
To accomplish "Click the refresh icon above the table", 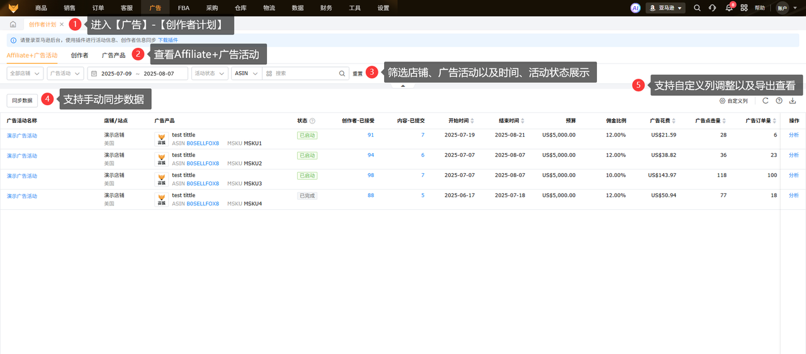I will [x=765, y=100].
